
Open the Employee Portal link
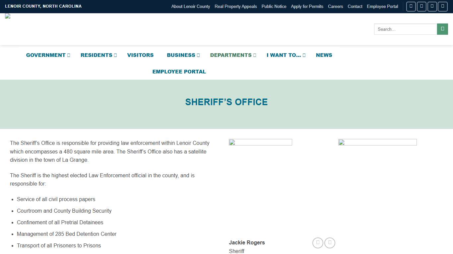(x=382, y=7)
